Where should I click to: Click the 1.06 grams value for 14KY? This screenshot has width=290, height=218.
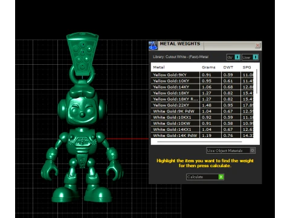pyautogui.click(x=207, y=87)
